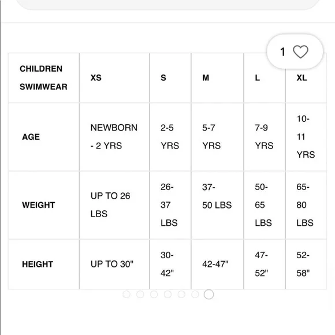Image resolution: width=335 pixels, height=335 pixels.
Task: Select the third carousel dot
Action: pos(154,294)
